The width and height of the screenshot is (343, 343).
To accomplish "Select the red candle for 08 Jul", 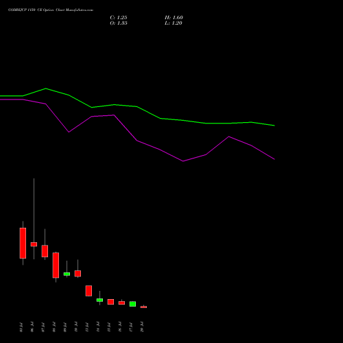I will point(56,265).
